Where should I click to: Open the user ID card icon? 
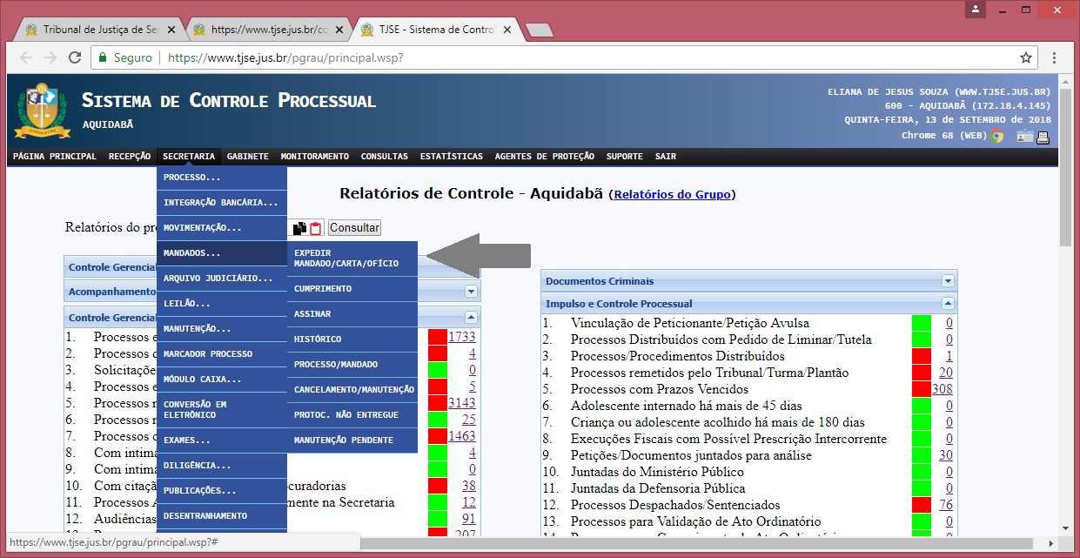pyautogui.click(x=1024, y=136)
